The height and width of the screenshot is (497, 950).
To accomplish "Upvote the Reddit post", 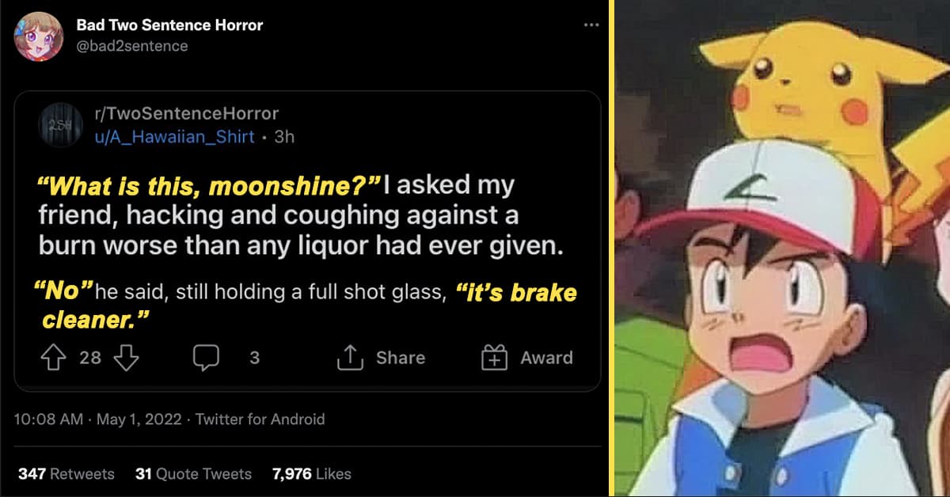I will 52,358.
